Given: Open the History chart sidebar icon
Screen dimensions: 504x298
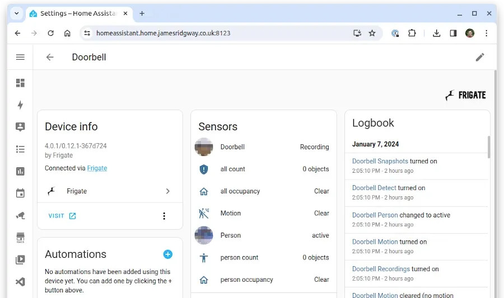Looking at the screenshot, I should click(20, 171).
